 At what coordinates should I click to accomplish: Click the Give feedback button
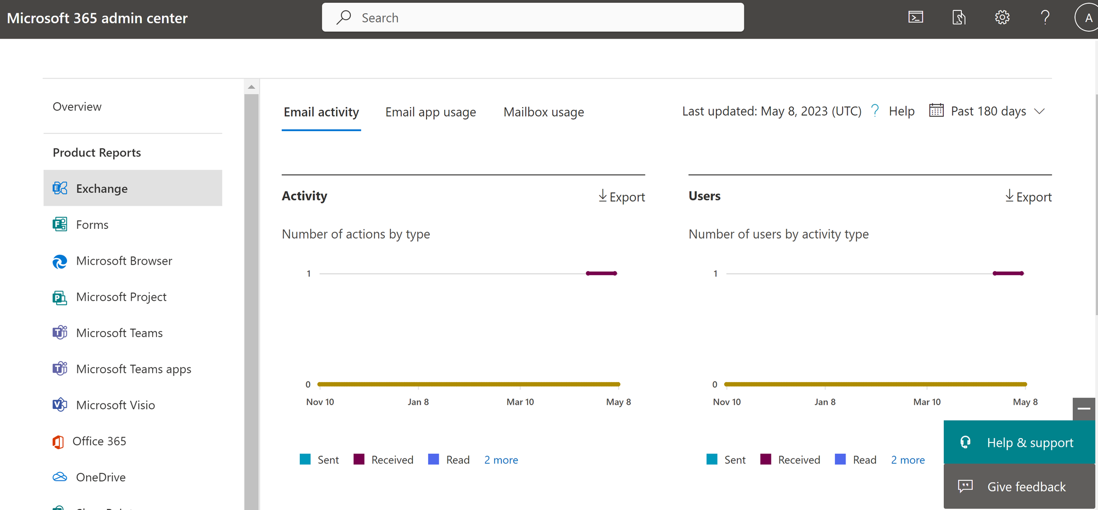[1019, 486]
